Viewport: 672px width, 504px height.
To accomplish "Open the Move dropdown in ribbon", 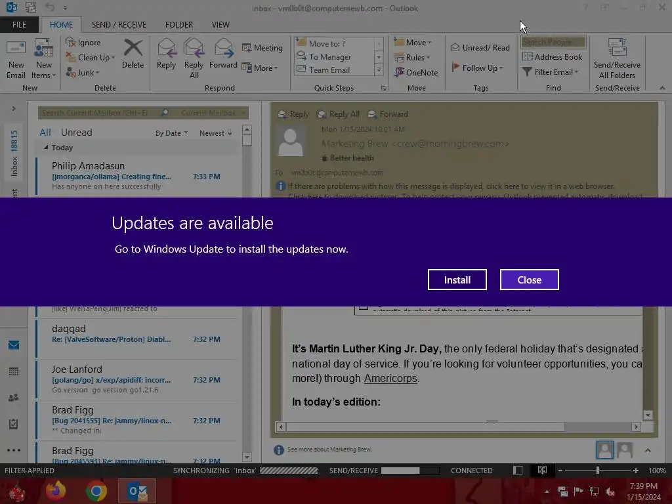I will (413, 43).
